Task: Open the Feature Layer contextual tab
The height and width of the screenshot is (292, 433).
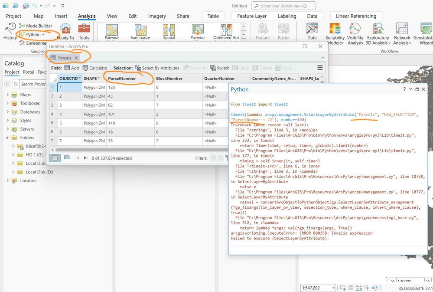Action: coord(252,16)
